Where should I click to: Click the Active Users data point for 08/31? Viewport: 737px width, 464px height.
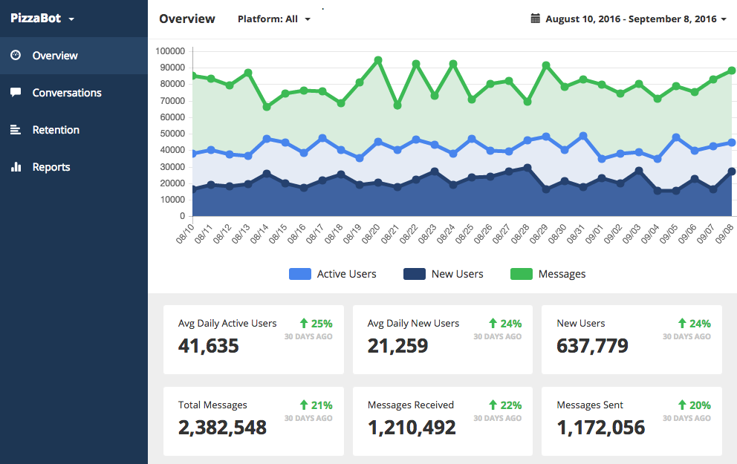point(583,136)
